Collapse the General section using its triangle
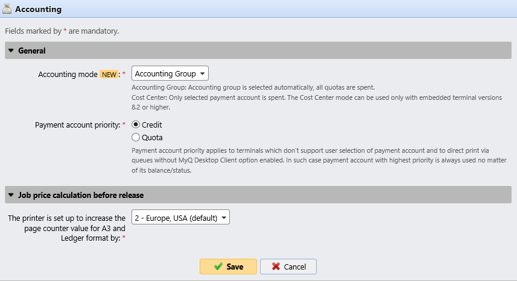 pyautogui.click(x=11, y=51)
